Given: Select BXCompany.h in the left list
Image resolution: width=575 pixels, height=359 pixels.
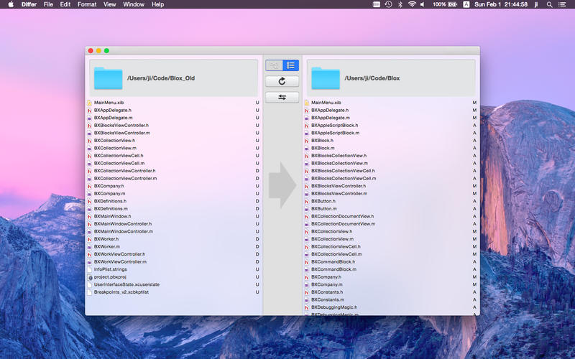Looking at the screenshot, I should click(174, 186).
